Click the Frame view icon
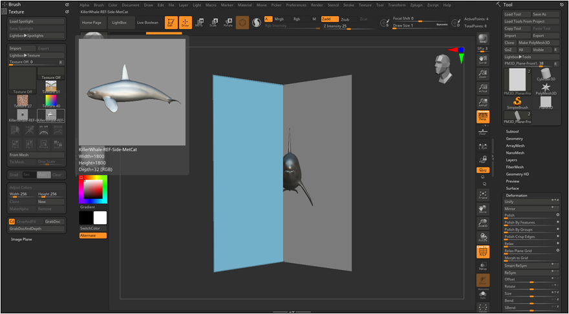Screen dimensions: 569x314 (x=483, y=194)
